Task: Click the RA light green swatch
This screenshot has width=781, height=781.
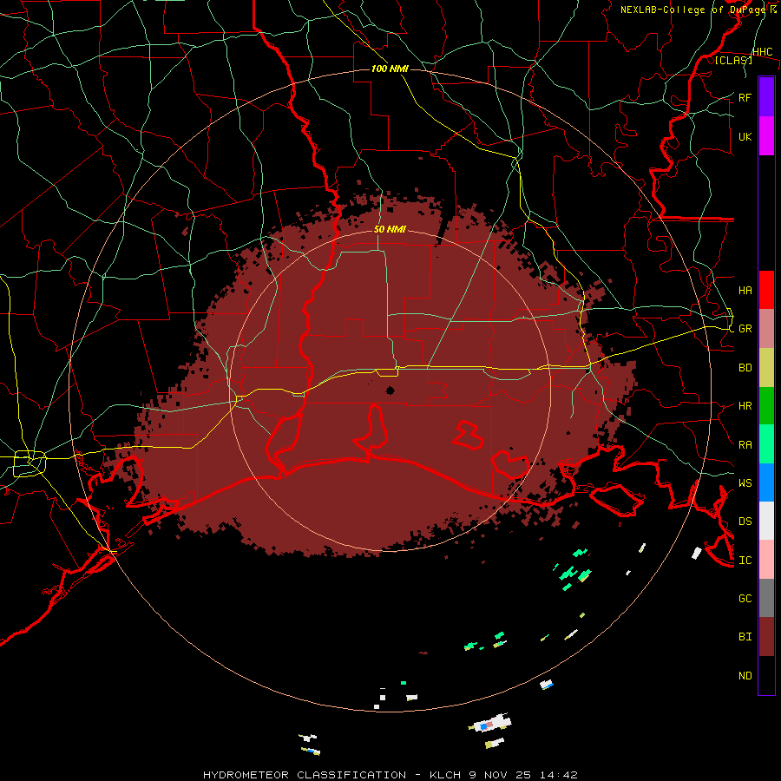Action: [766, 444]
